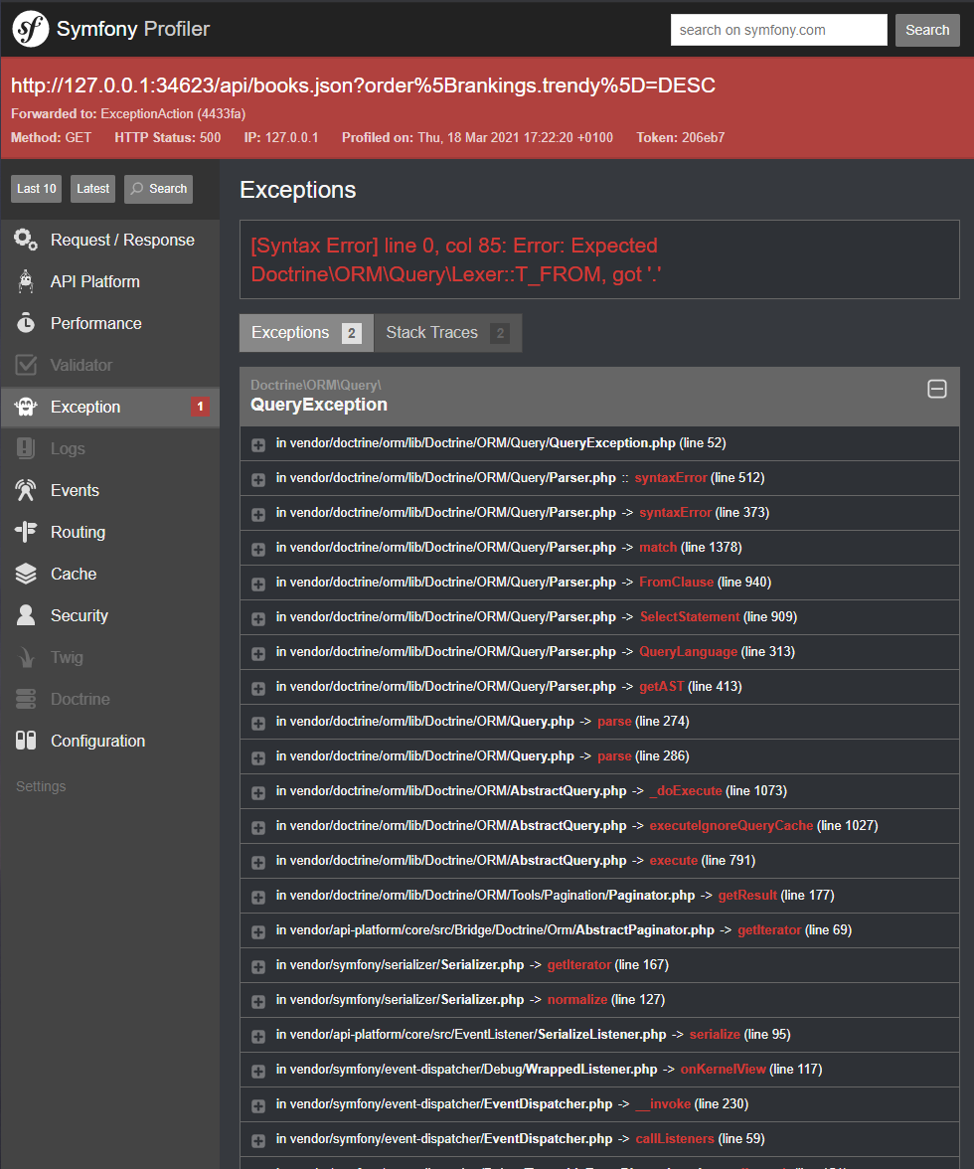Click the red Exception count badge
974x1169 pixels.
(x=200, y=408)
